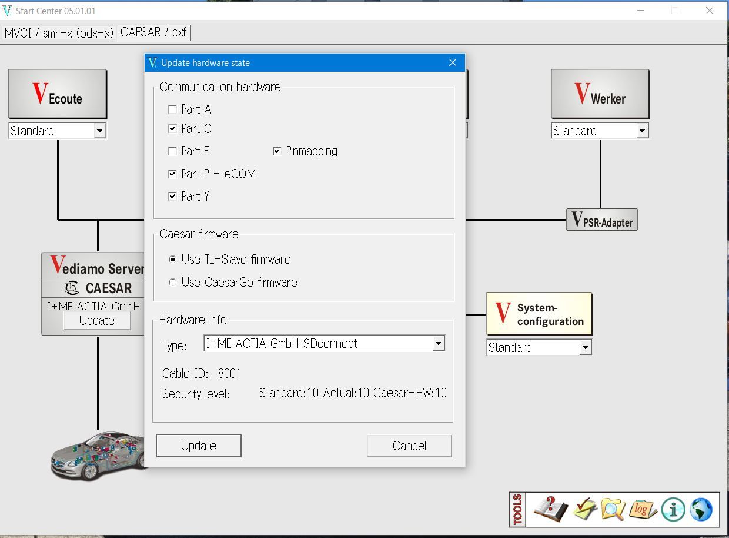Close the Update hardware state dialog

pos(453,62)
